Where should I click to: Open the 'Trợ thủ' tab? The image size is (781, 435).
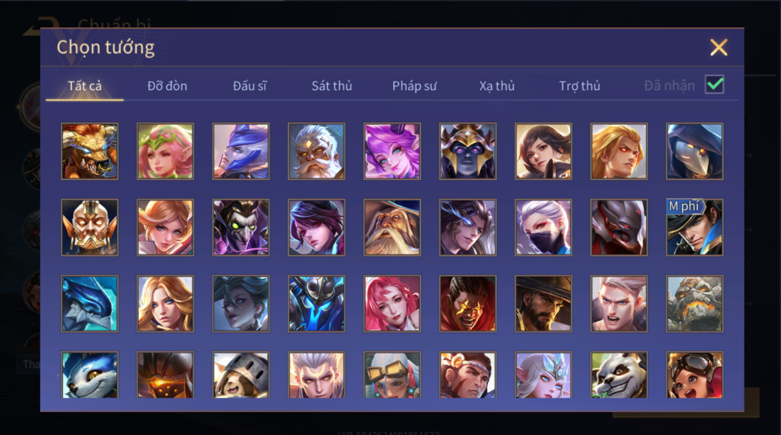(580, 86)
